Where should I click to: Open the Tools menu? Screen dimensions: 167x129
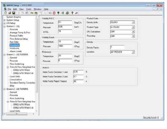pyautogui.click(x=29, y=9)
